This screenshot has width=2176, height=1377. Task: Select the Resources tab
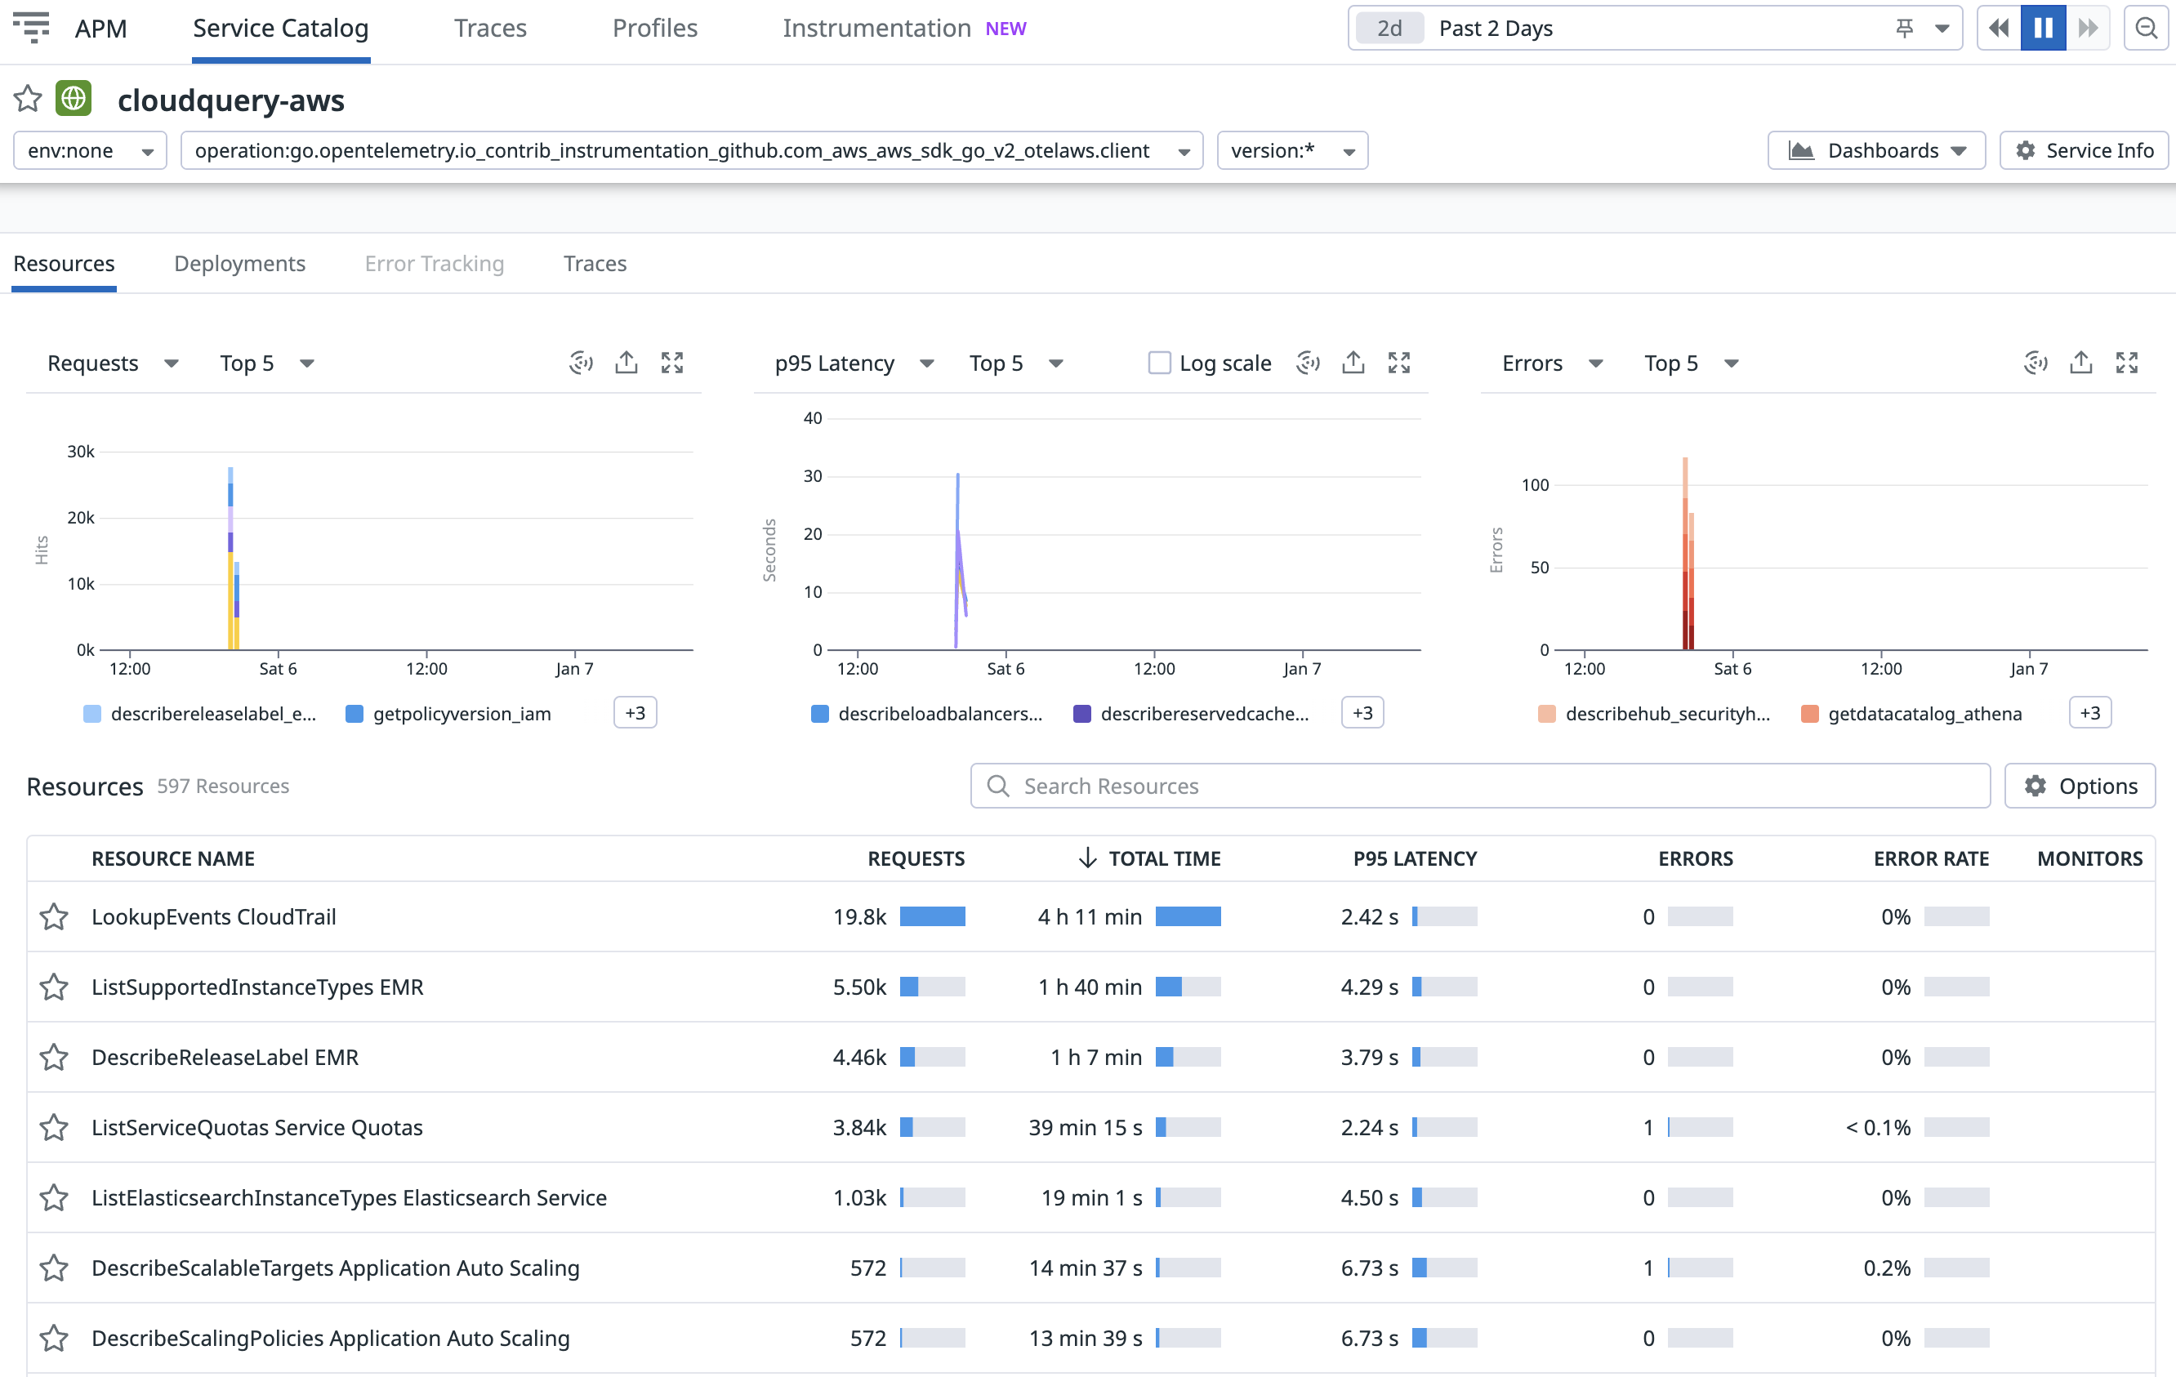pos(65,263)
